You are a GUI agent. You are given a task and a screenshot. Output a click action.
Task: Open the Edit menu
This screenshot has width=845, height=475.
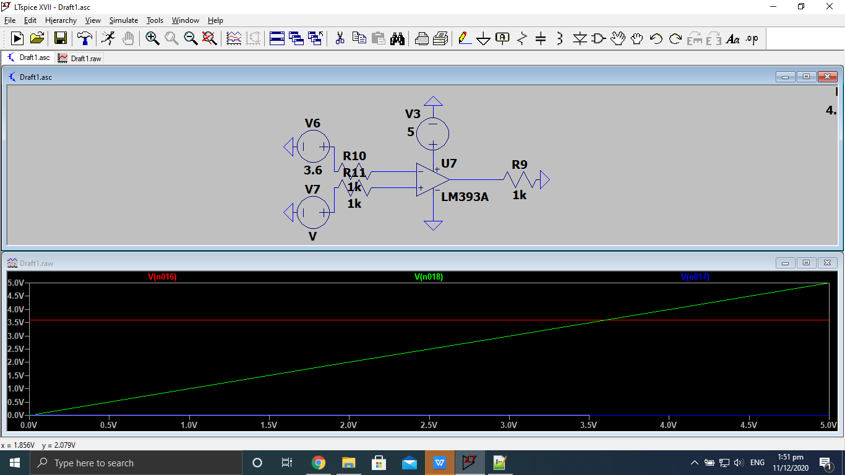[x=30, y=20]
